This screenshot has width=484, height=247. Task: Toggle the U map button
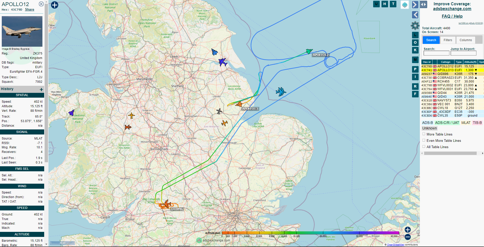[376, 4]
